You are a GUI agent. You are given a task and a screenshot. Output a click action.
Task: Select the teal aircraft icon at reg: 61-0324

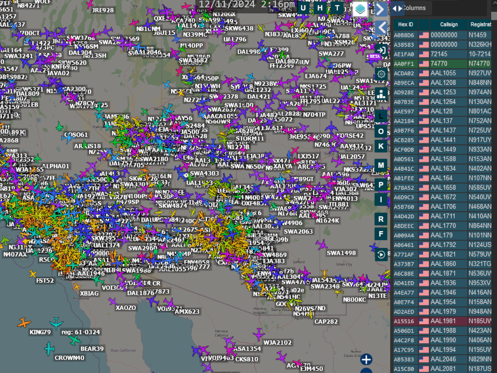click(x=56, y=323)
